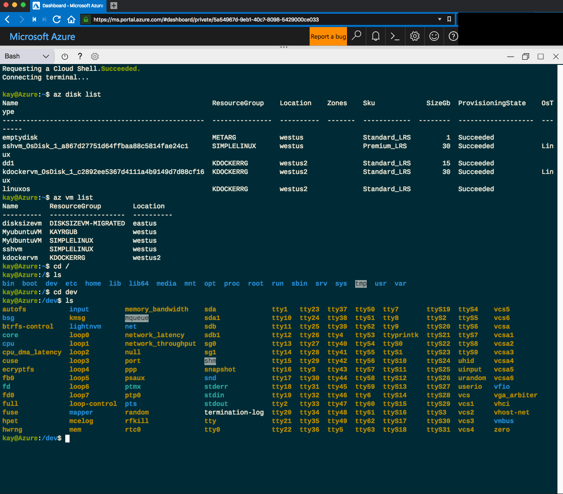
Task: Send feedback via the smiley icon
Action: coord(433,36)
